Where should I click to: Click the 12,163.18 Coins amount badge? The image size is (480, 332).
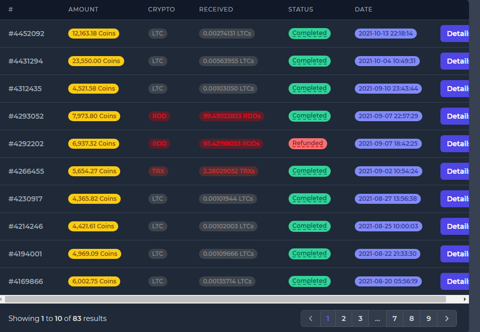click(94, 34)
